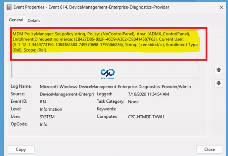The image size is (228, 156).
Task: Click the Source value DeviceManagement-Enterpri
Action: pyautogui.click(x=67, y=94)
